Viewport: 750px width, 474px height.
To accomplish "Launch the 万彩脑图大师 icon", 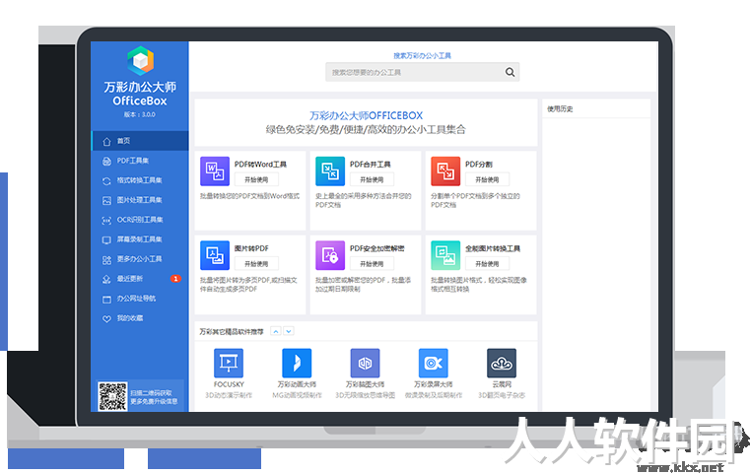I will coord(365,363).
